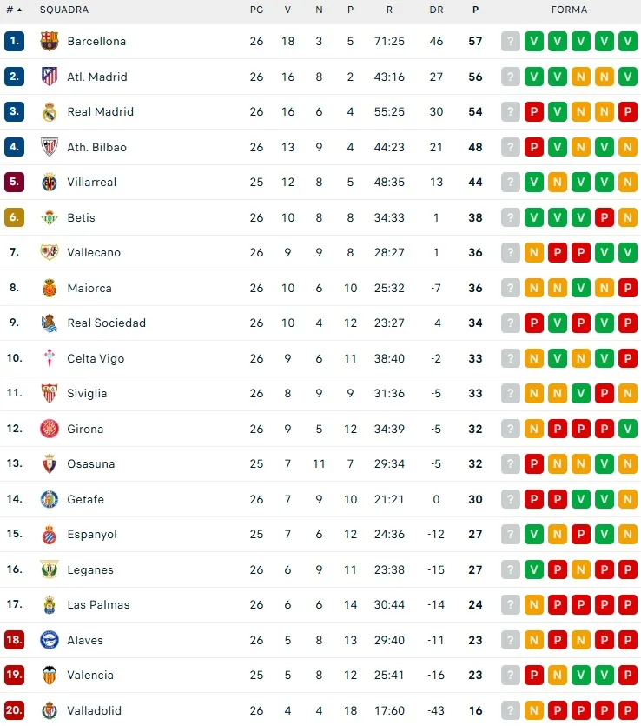Click the SQUADRA column header
Screen dimensions: 641x726
tap(64, 10)
